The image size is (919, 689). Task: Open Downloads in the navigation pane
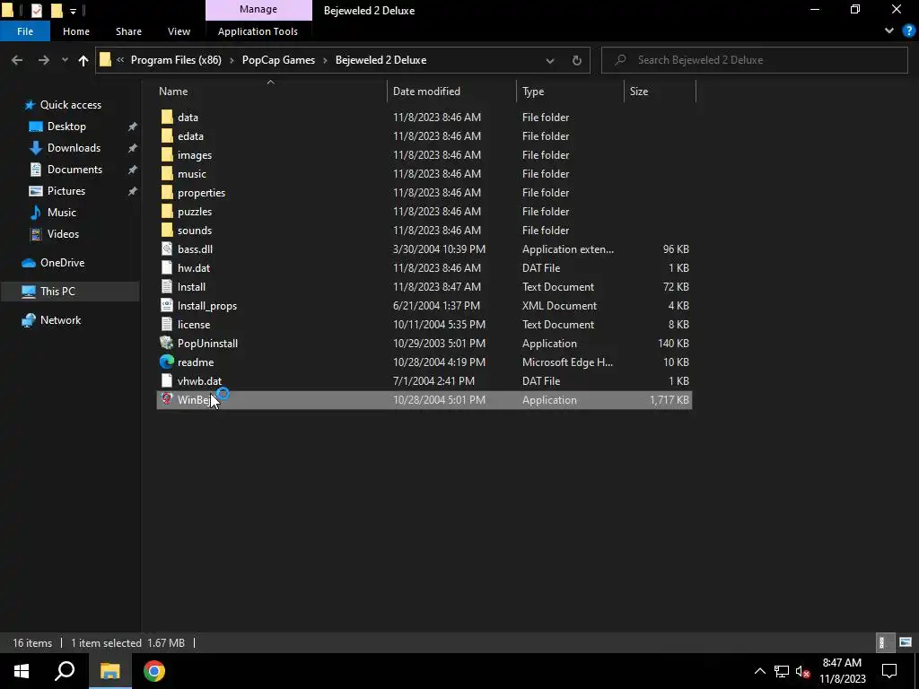(x=74, y=148)
